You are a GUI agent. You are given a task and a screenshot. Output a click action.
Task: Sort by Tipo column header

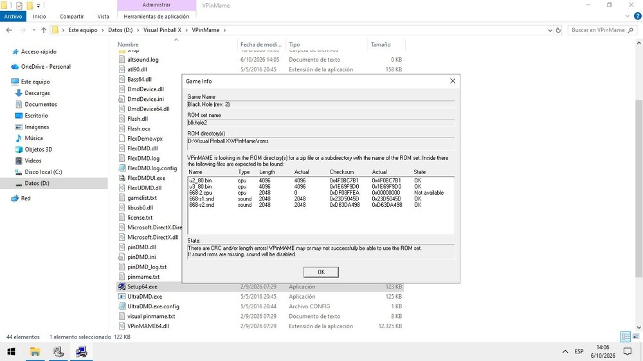click(294, 44)
